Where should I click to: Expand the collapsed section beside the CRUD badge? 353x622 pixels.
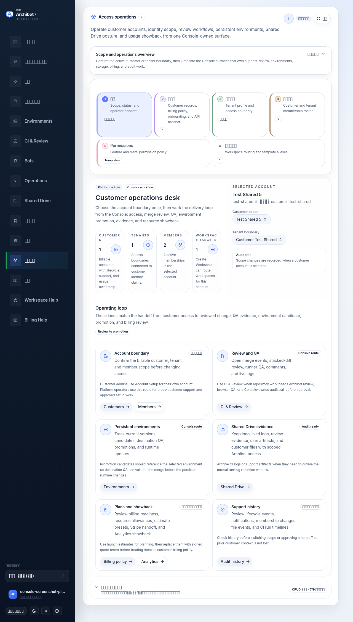coord(97,587)
